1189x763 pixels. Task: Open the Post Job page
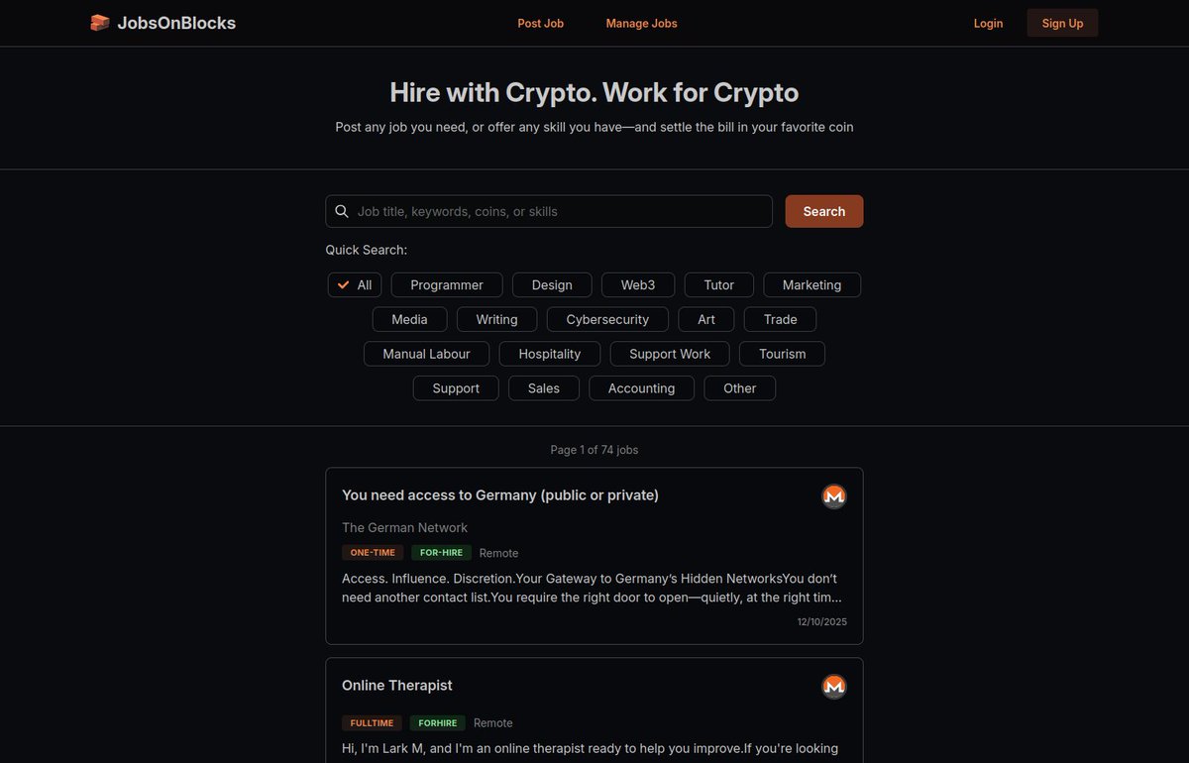coord(541,23)
